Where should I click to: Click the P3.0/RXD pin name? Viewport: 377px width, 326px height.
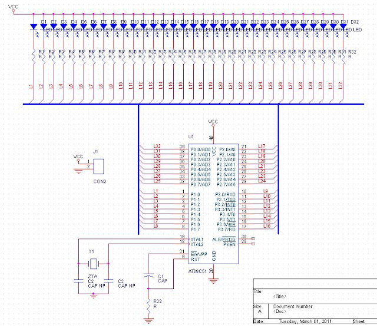[225, 194]
